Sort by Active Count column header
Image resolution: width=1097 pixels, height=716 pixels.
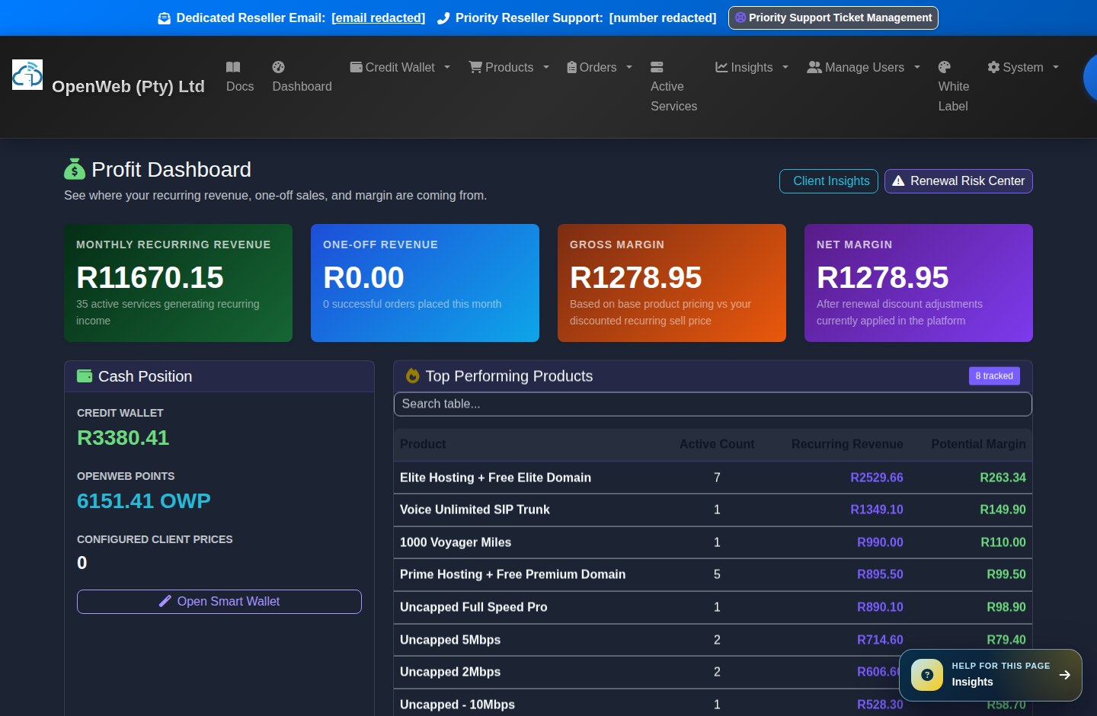coord(717,444)
